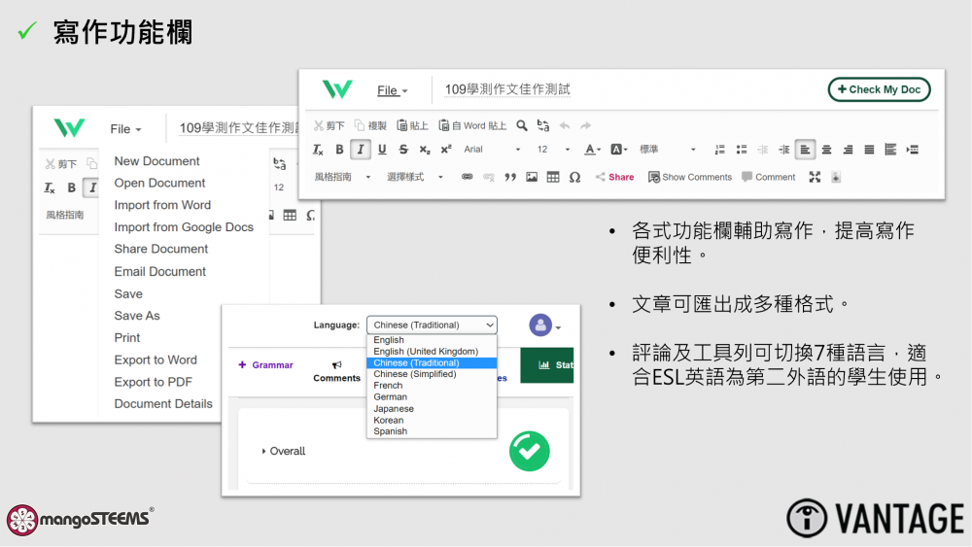
Task: Maximize the editor with the fullscreen icon
Action: click(815, 177)
